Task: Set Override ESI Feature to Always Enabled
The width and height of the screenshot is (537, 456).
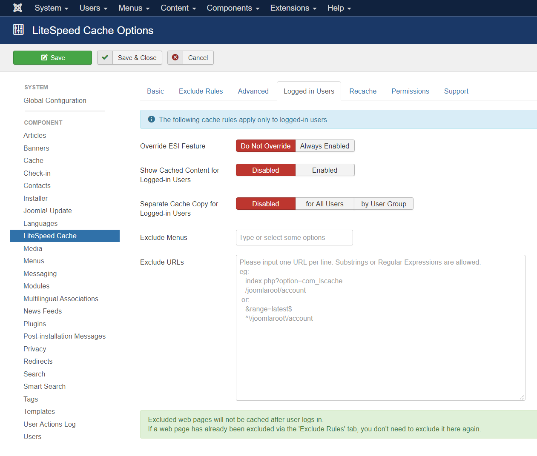Action: coord(324,146)
